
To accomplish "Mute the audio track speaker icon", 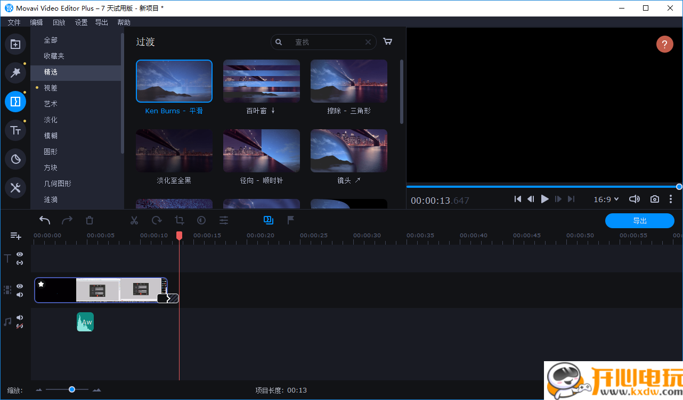I will pyautogui.click(x=20, y=318).
